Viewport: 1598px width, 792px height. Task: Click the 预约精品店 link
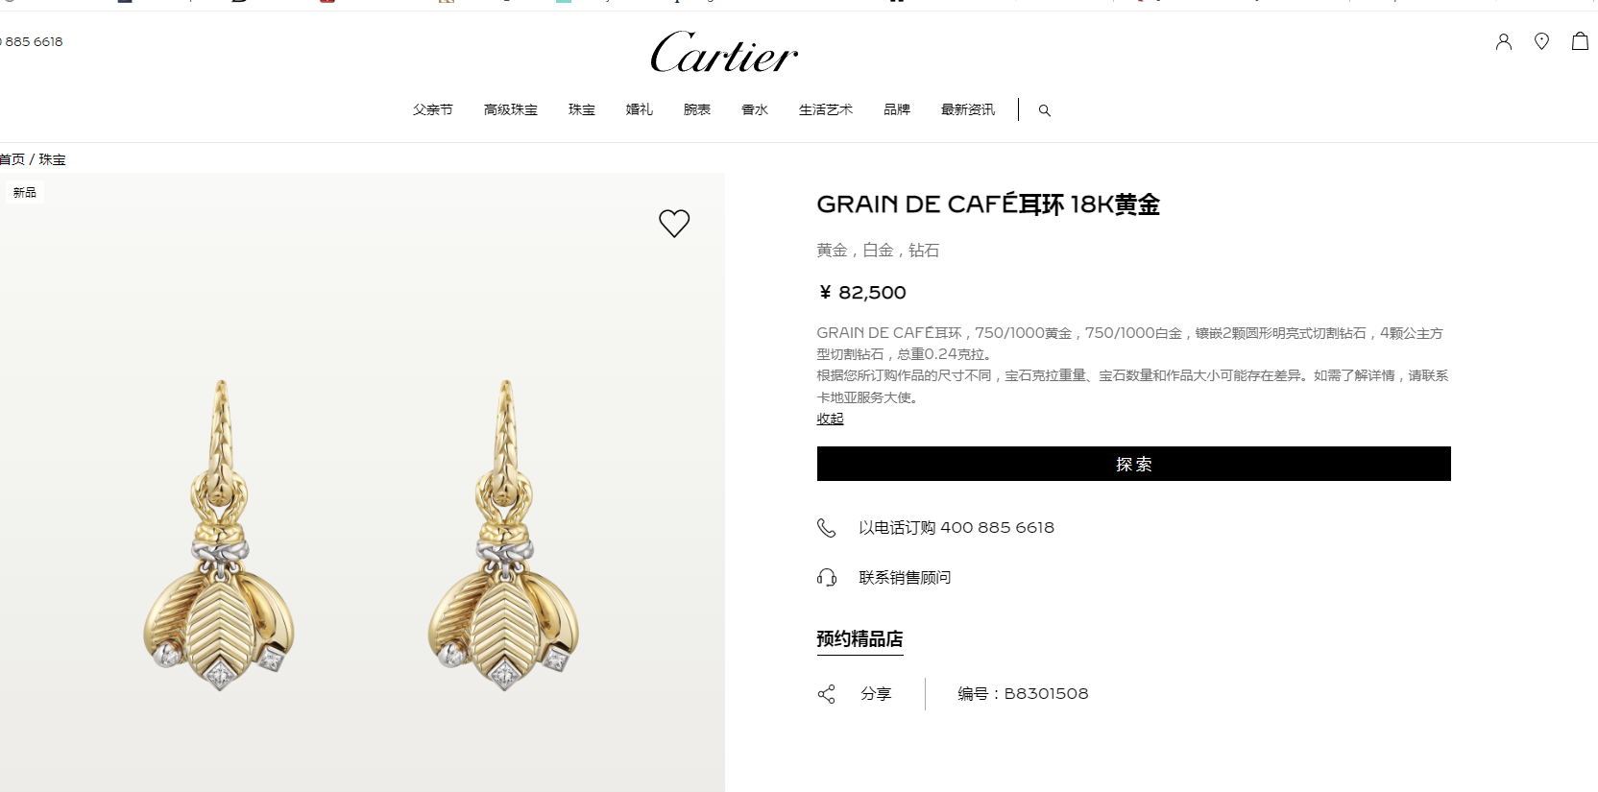coord(860,639)
